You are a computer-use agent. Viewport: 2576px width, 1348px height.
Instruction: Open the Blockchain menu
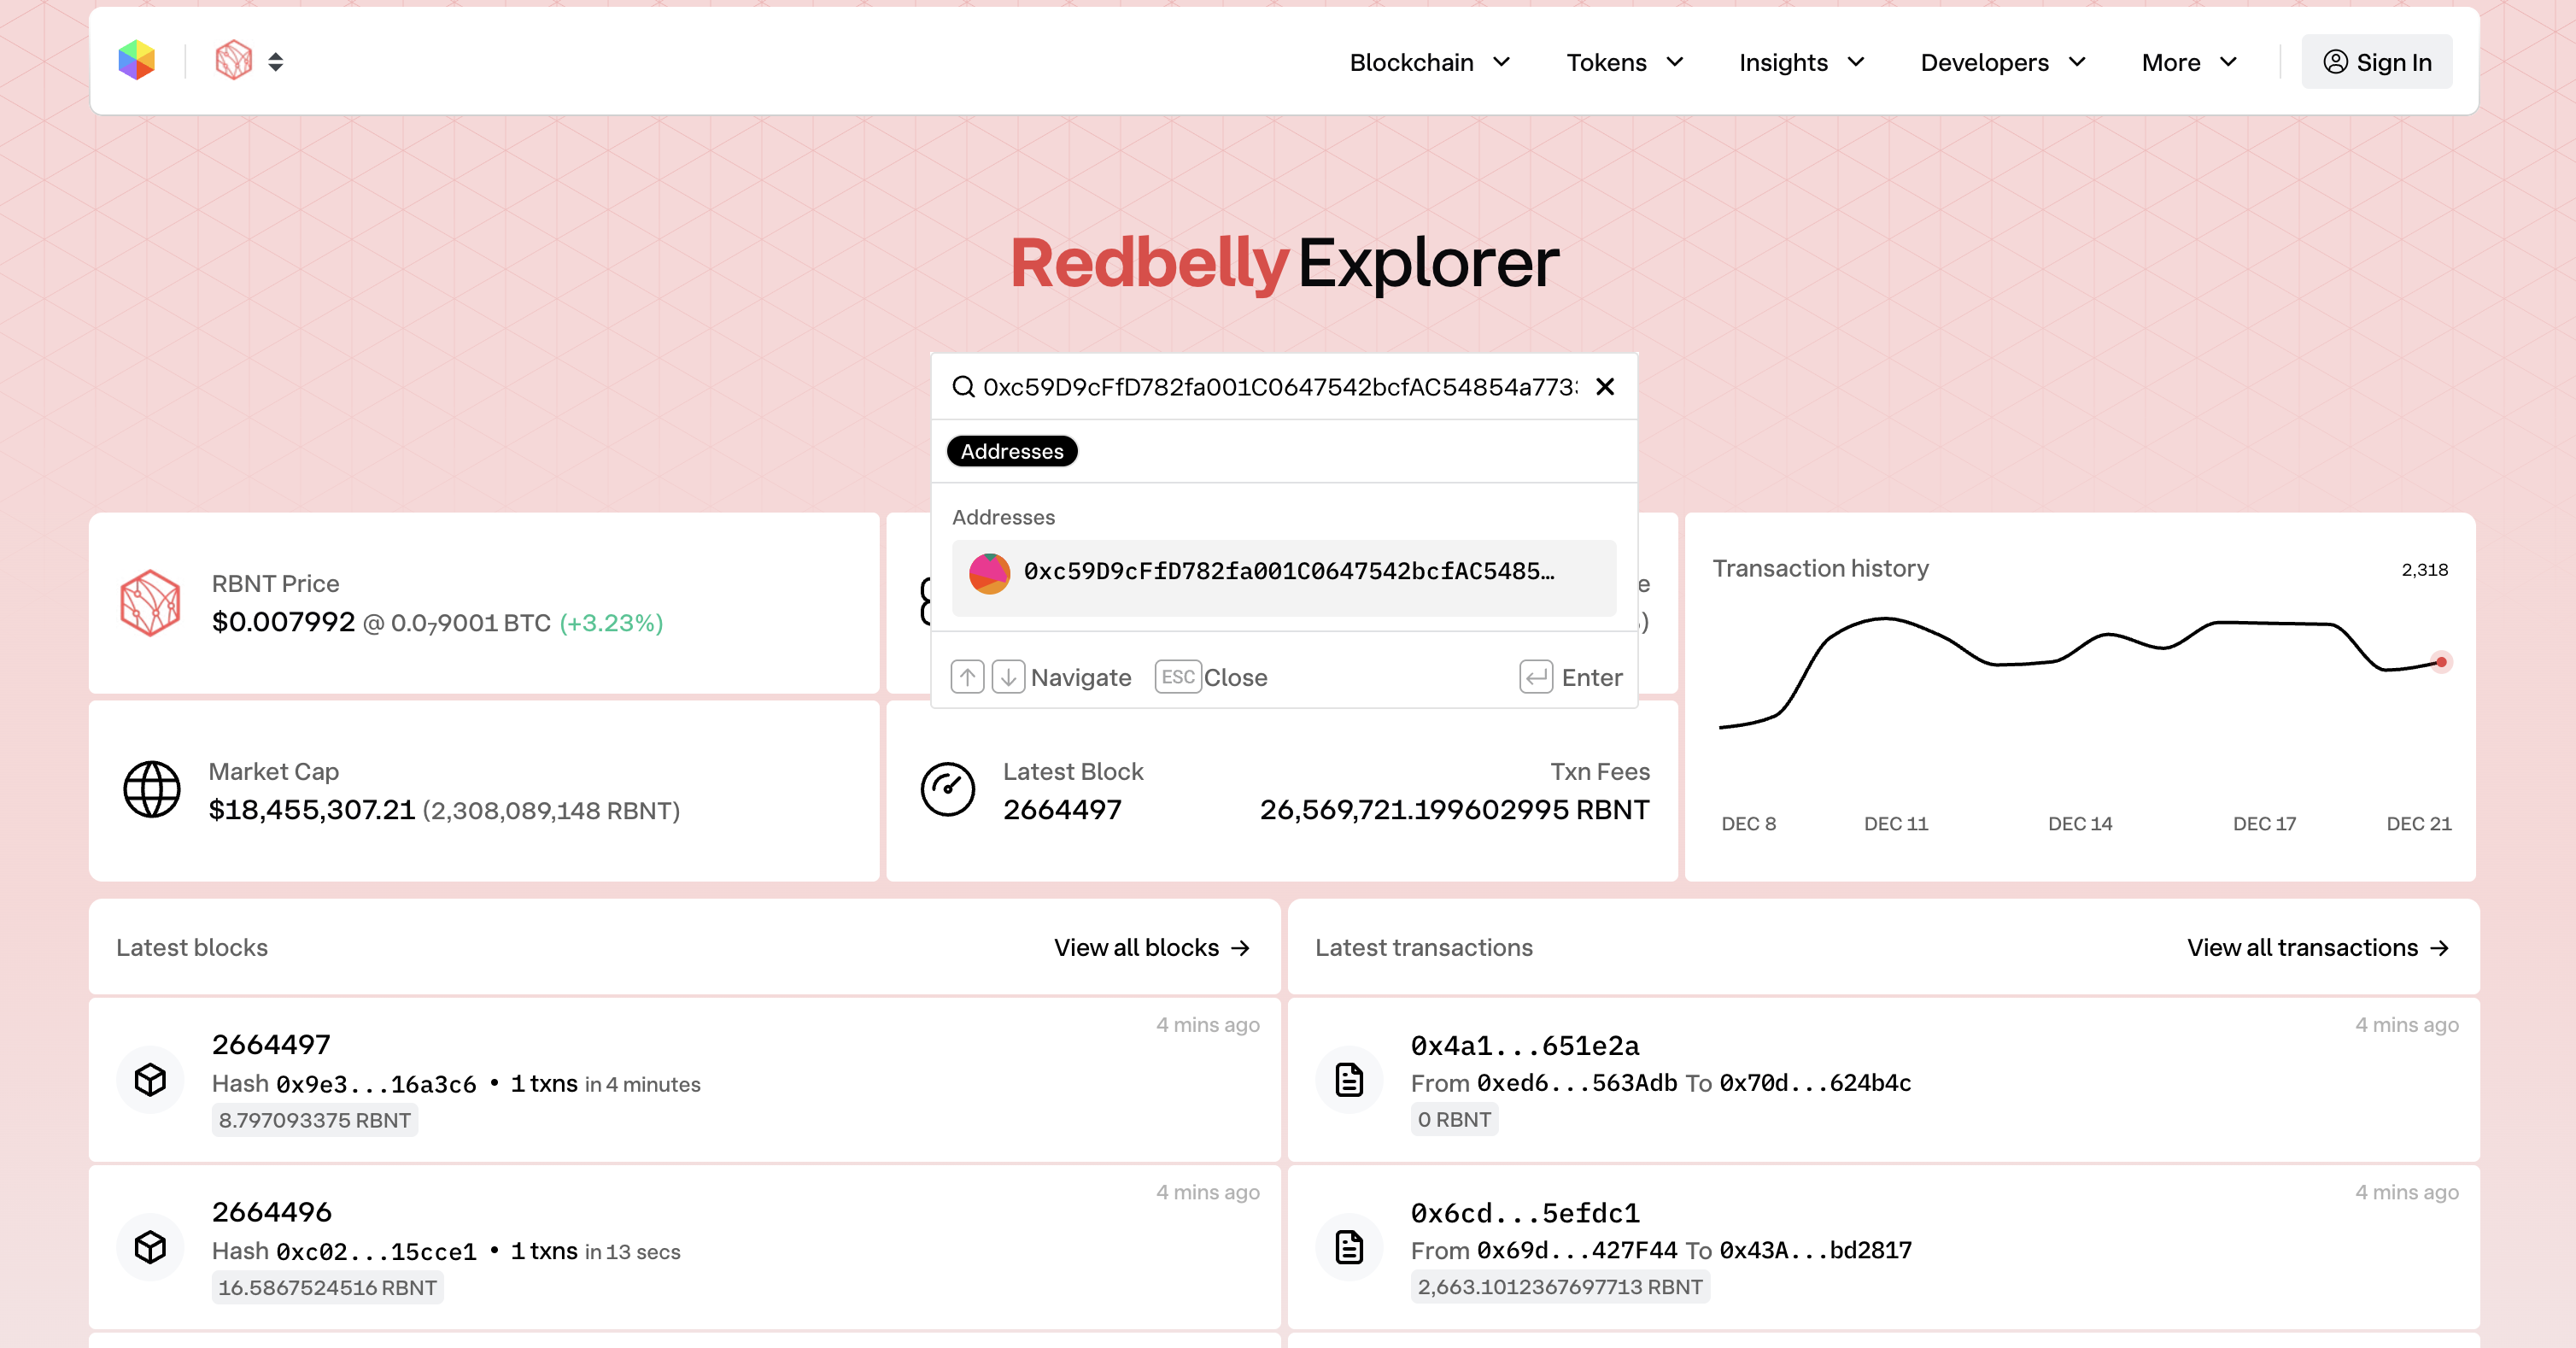[1428, 62]
